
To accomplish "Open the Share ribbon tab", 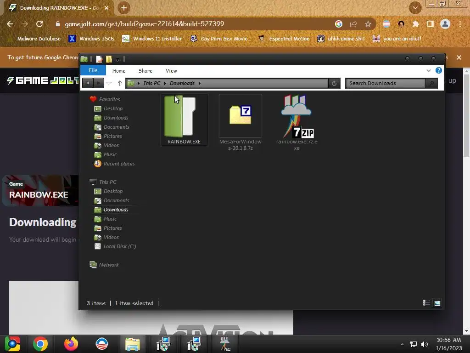I will coord(145,71).
